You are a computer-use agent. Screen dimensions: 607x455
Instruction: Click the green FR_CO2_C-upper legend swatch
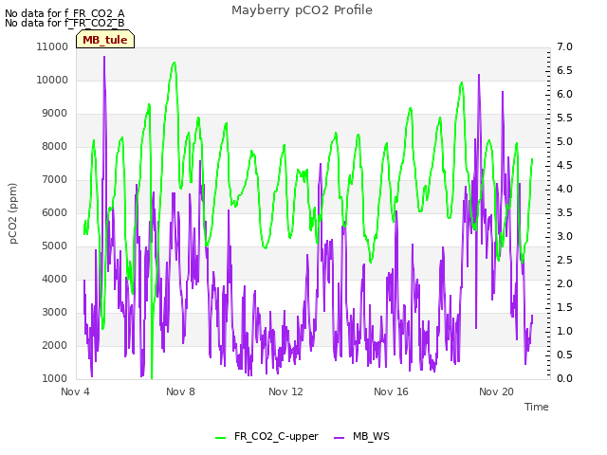click(x=221, y=438)
